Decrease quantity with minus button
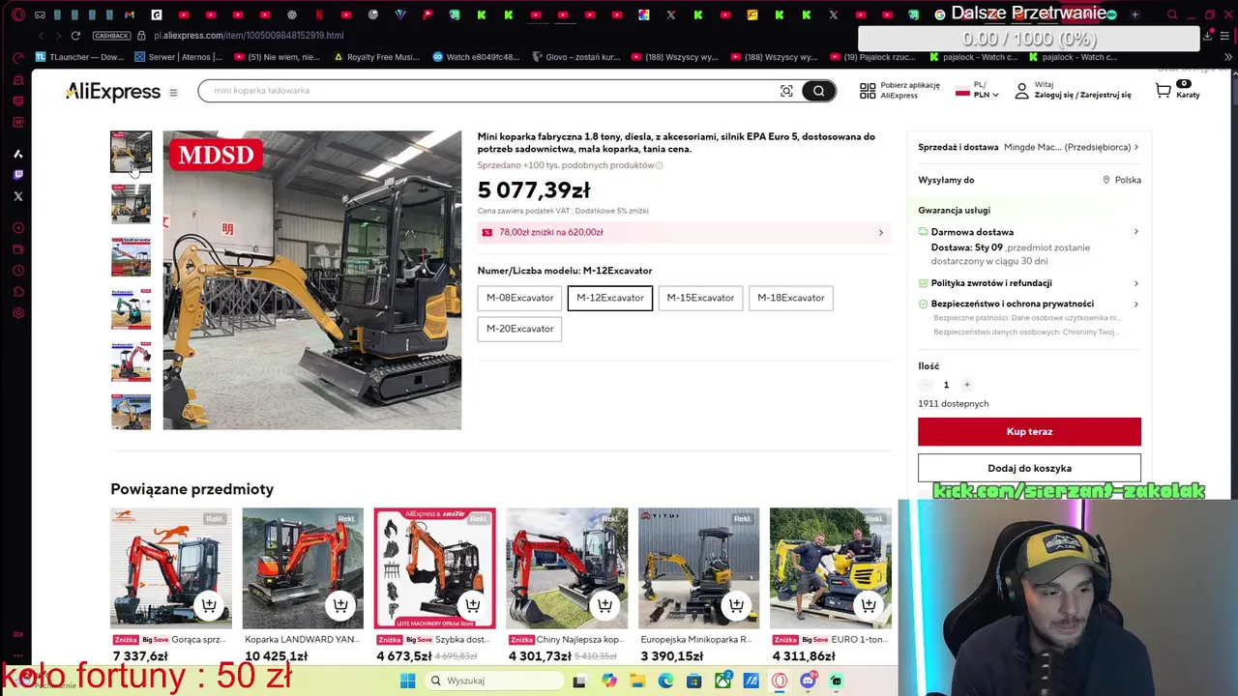This screenshot has width=1238, height=696. pos(926,385)
